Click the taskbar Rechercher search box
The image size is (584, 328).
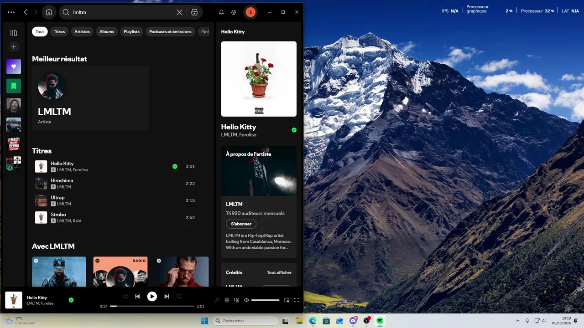point(245,321)
